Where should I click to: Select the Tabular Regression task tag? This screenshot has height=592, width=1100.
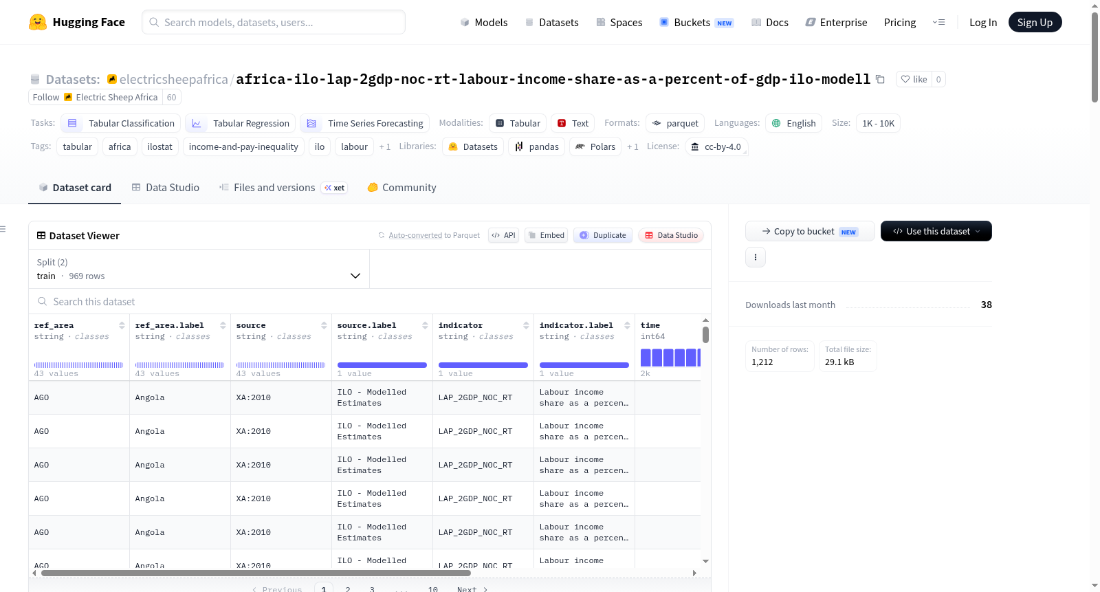(241, 123)
